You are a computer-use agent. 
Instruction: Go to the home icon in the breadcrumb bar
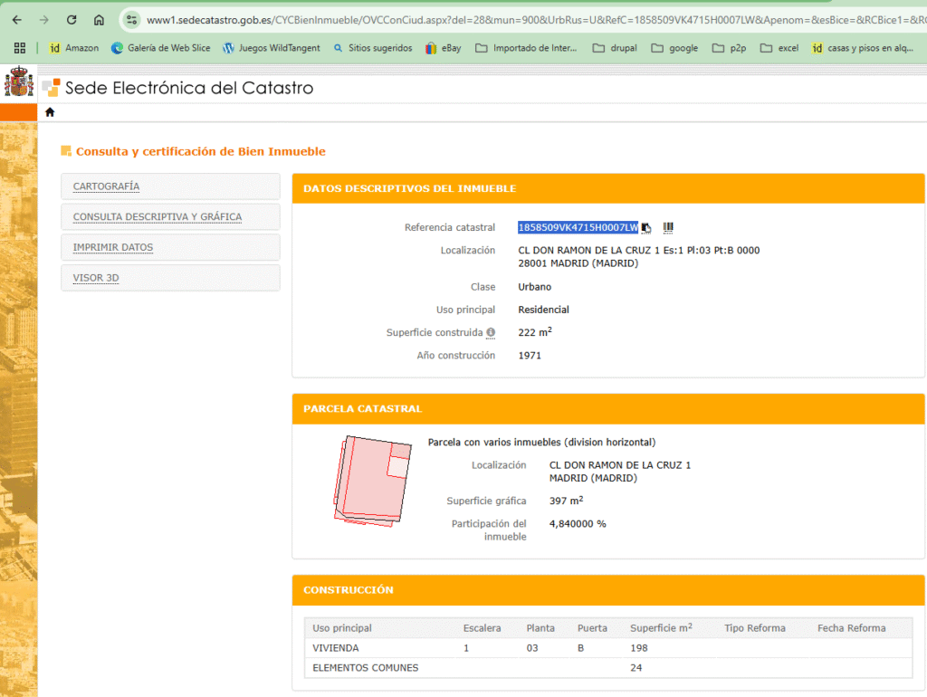click(50, 112)
